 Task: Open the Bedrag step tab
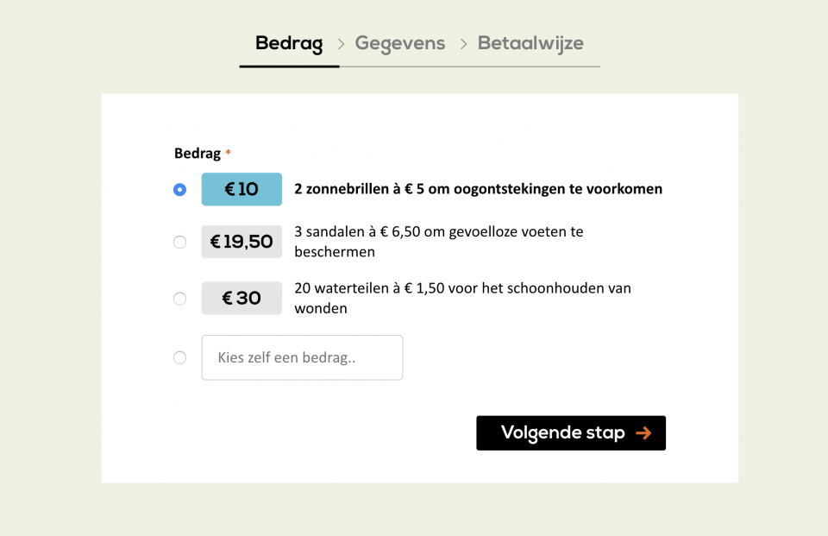point(289,43)
